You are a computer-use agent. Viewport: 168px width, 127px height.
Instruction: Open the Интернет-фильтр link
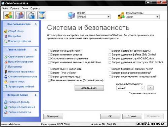tap(19, 102)
